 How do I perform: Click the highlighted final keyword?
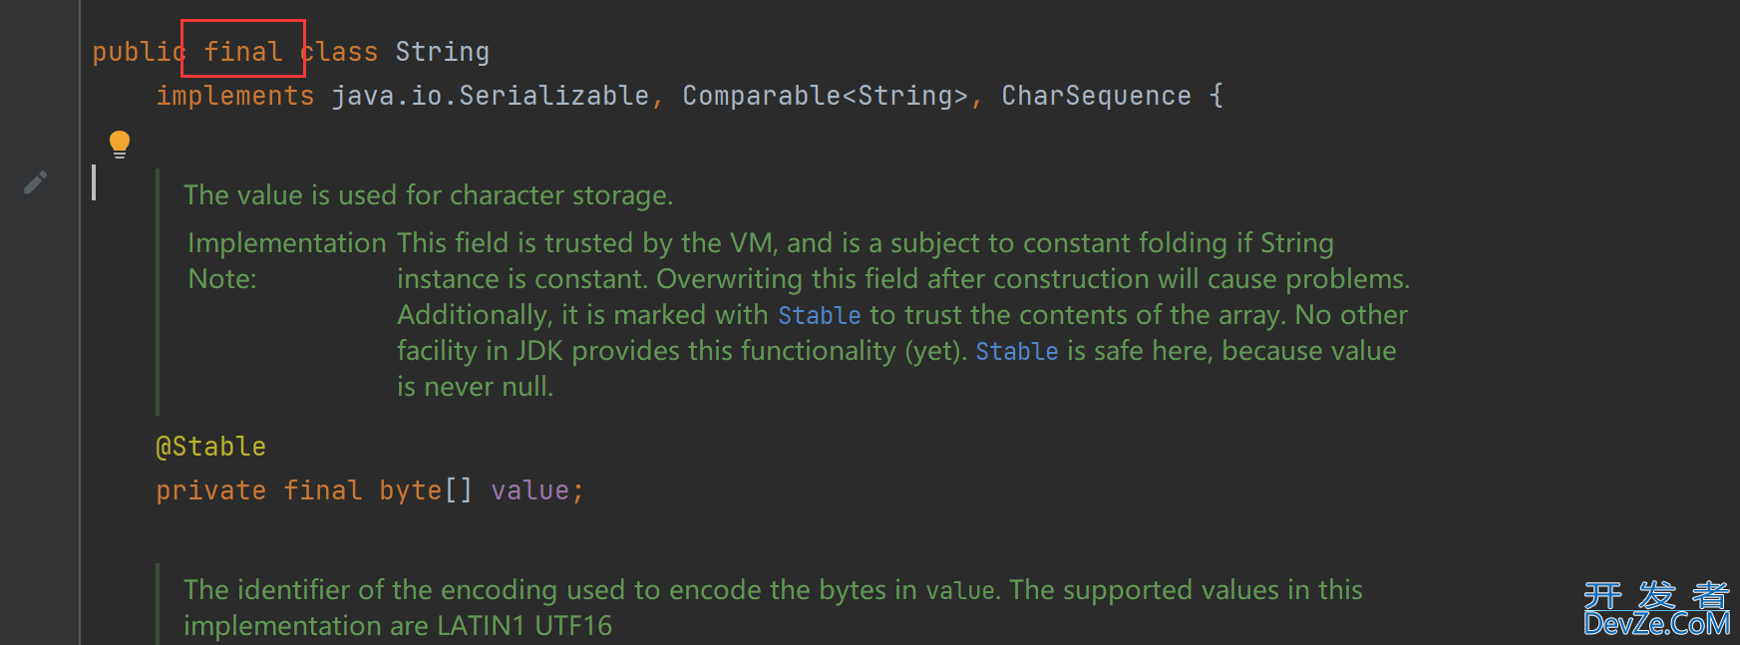pos(243,52)
